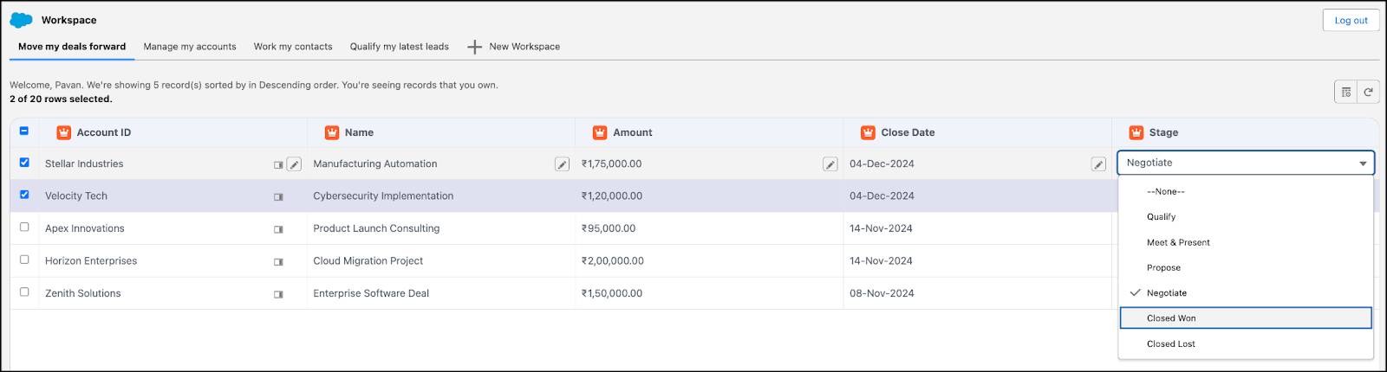
Task: Click the plus icon for New Workspace
Action: (x=474, y=47)
